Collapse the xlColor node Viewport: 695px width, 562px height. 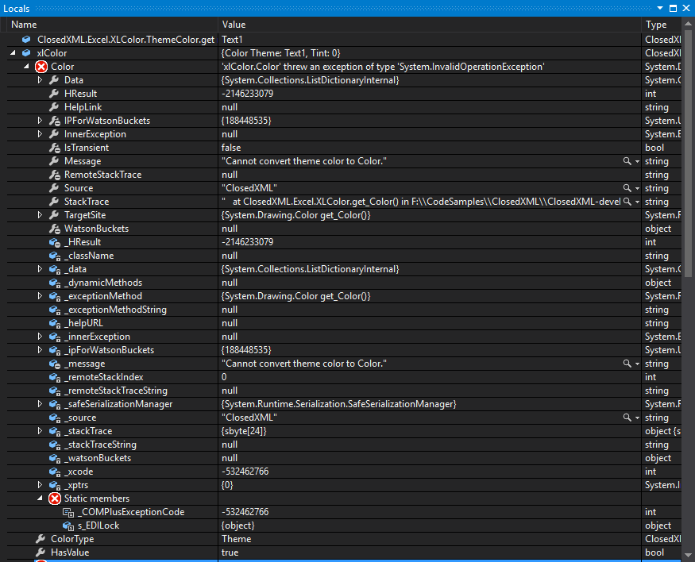(12, 52)
